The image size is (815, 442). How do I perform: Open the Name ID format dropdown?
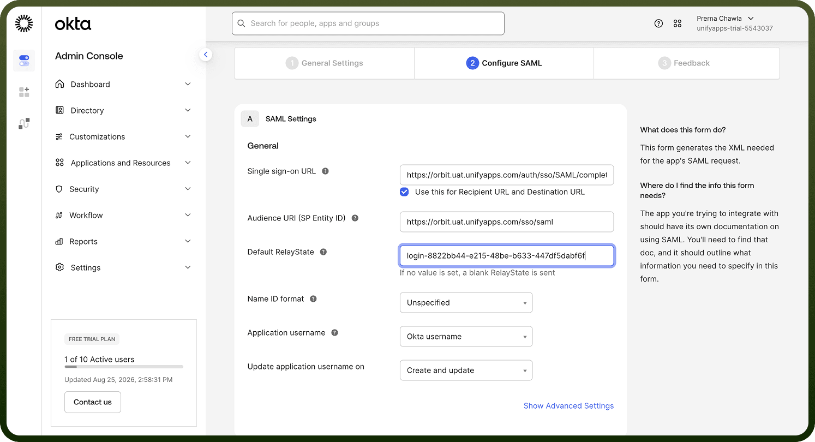[466, 303]
